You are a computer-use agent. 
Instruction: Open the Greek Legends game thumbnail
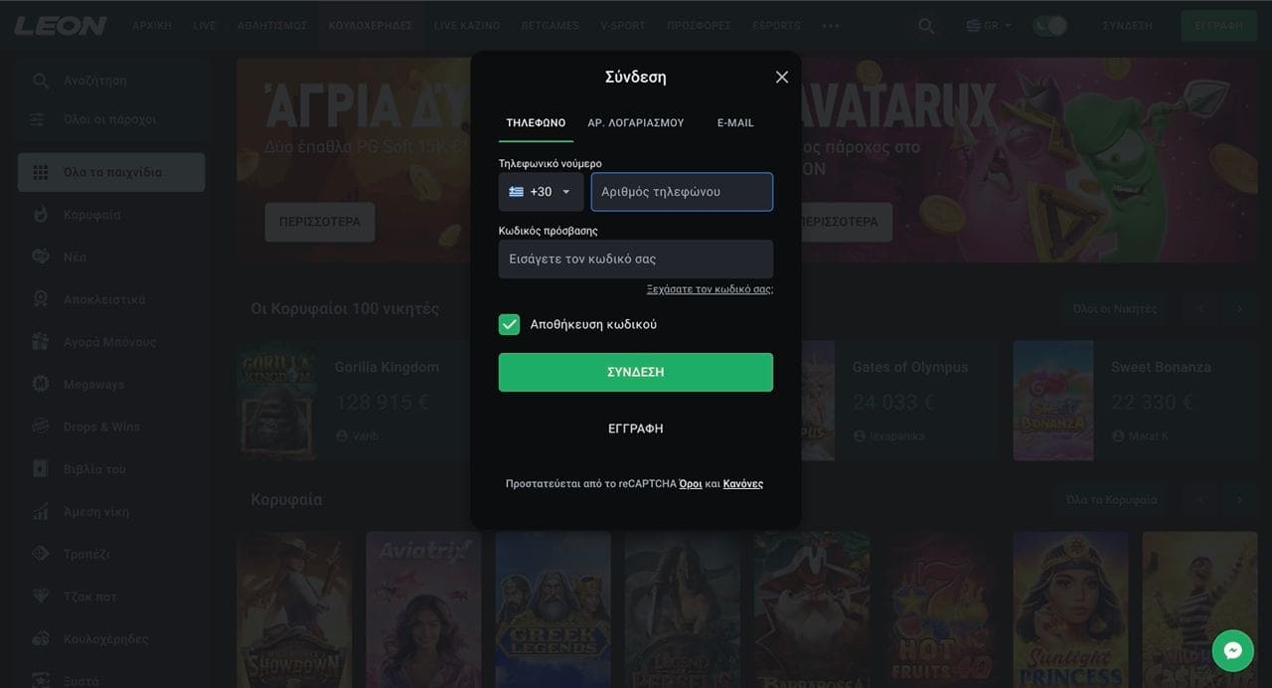[x=554, y=609]
